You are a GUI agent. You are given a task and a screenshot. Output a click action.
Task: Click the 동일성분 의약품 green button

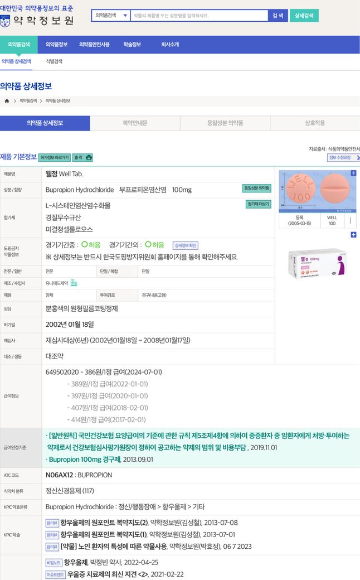[x=256, y=188]
